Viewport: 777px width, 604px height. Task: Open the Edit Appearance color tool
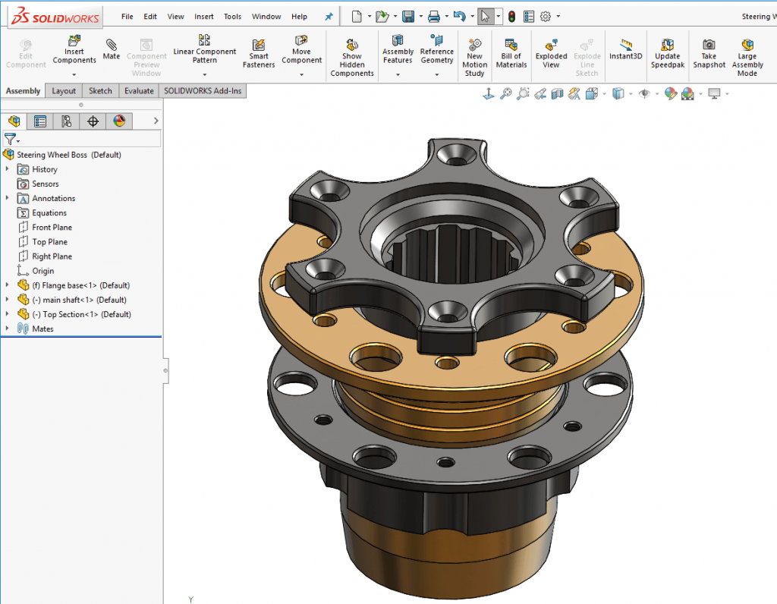[671, 93]
